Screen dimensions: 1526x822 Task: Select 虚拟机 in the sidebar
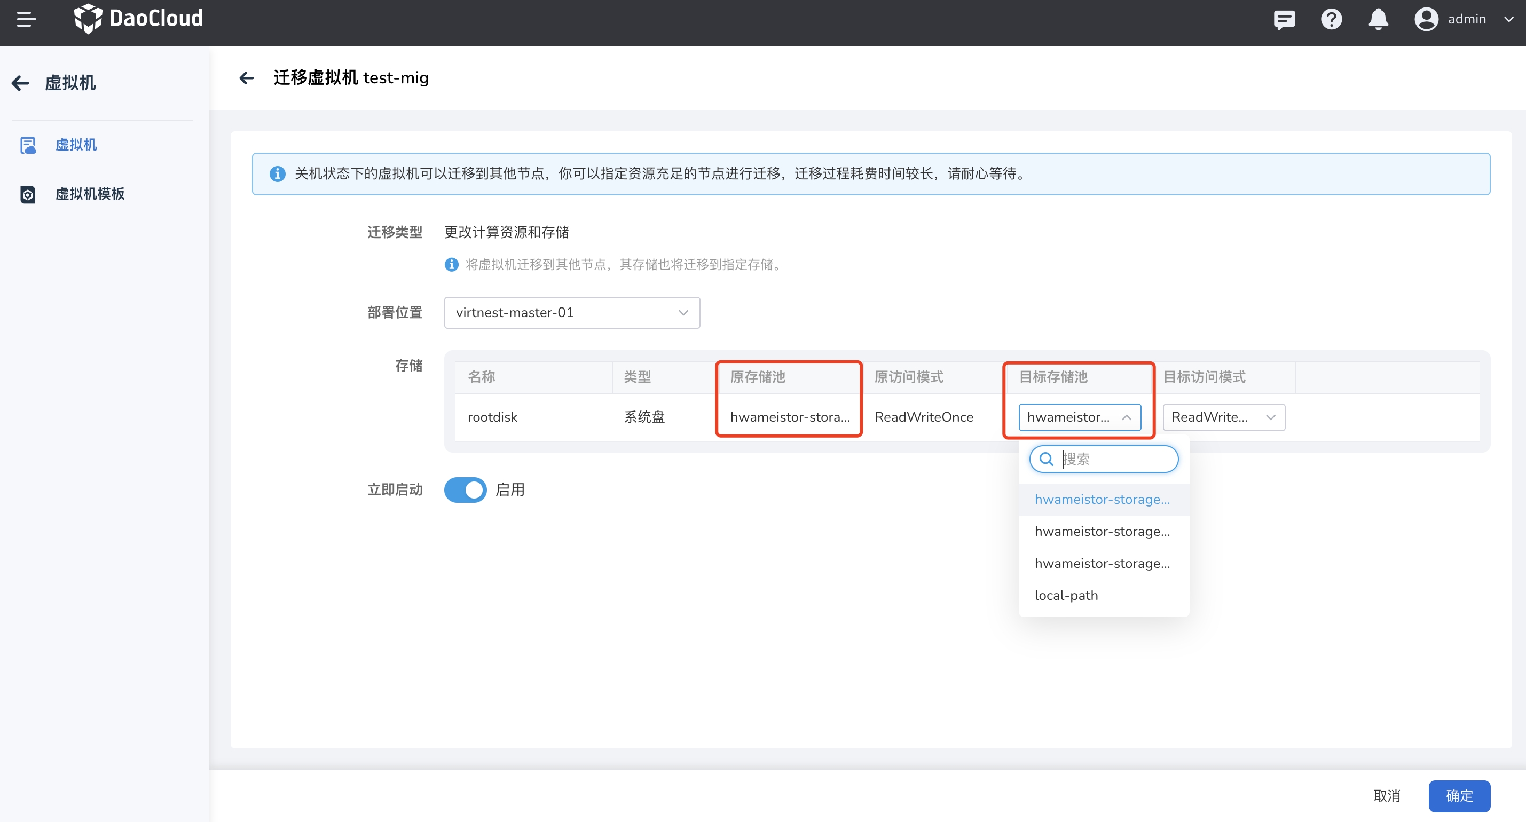coord(76,145)
